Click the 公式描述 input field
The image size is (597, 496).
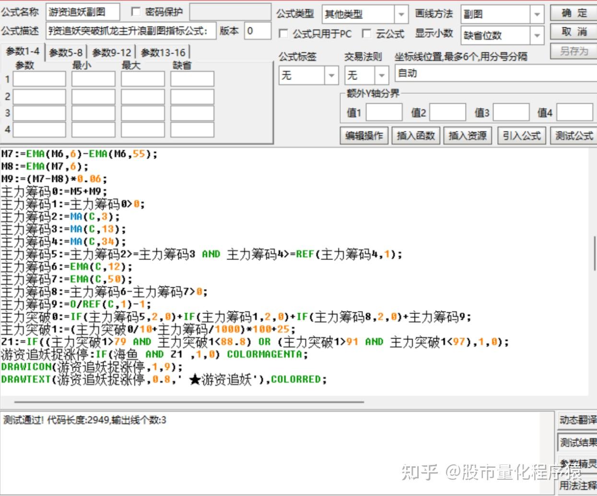(131, 31)
